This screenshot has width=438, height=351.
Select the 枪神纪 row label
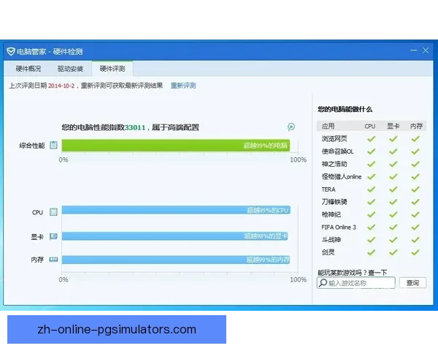(x=331, y=215)
